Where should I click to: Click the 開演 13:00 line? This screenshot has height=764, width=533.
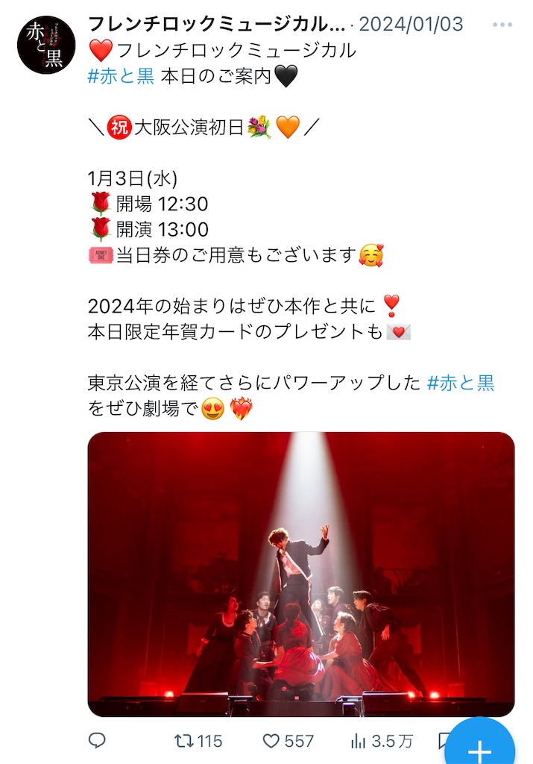click(149, 229)
